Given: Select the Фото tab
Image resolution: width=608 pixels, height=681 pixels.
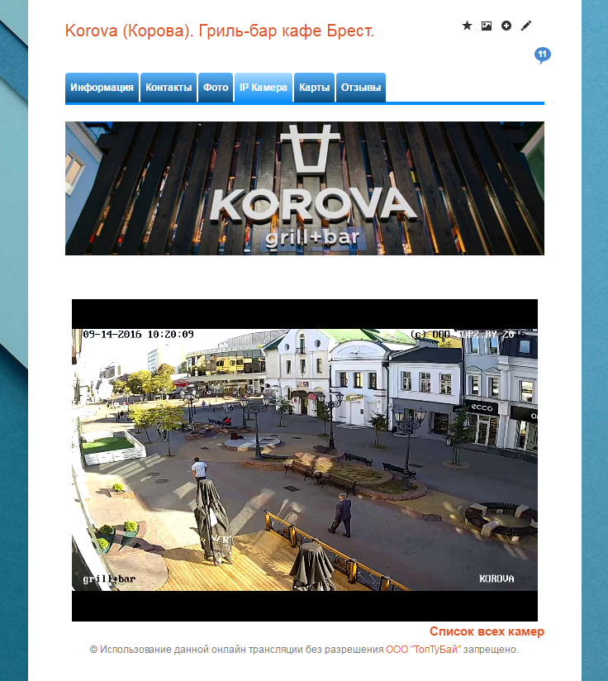Looking at the screenshot, I should click(x=216, y=88).
